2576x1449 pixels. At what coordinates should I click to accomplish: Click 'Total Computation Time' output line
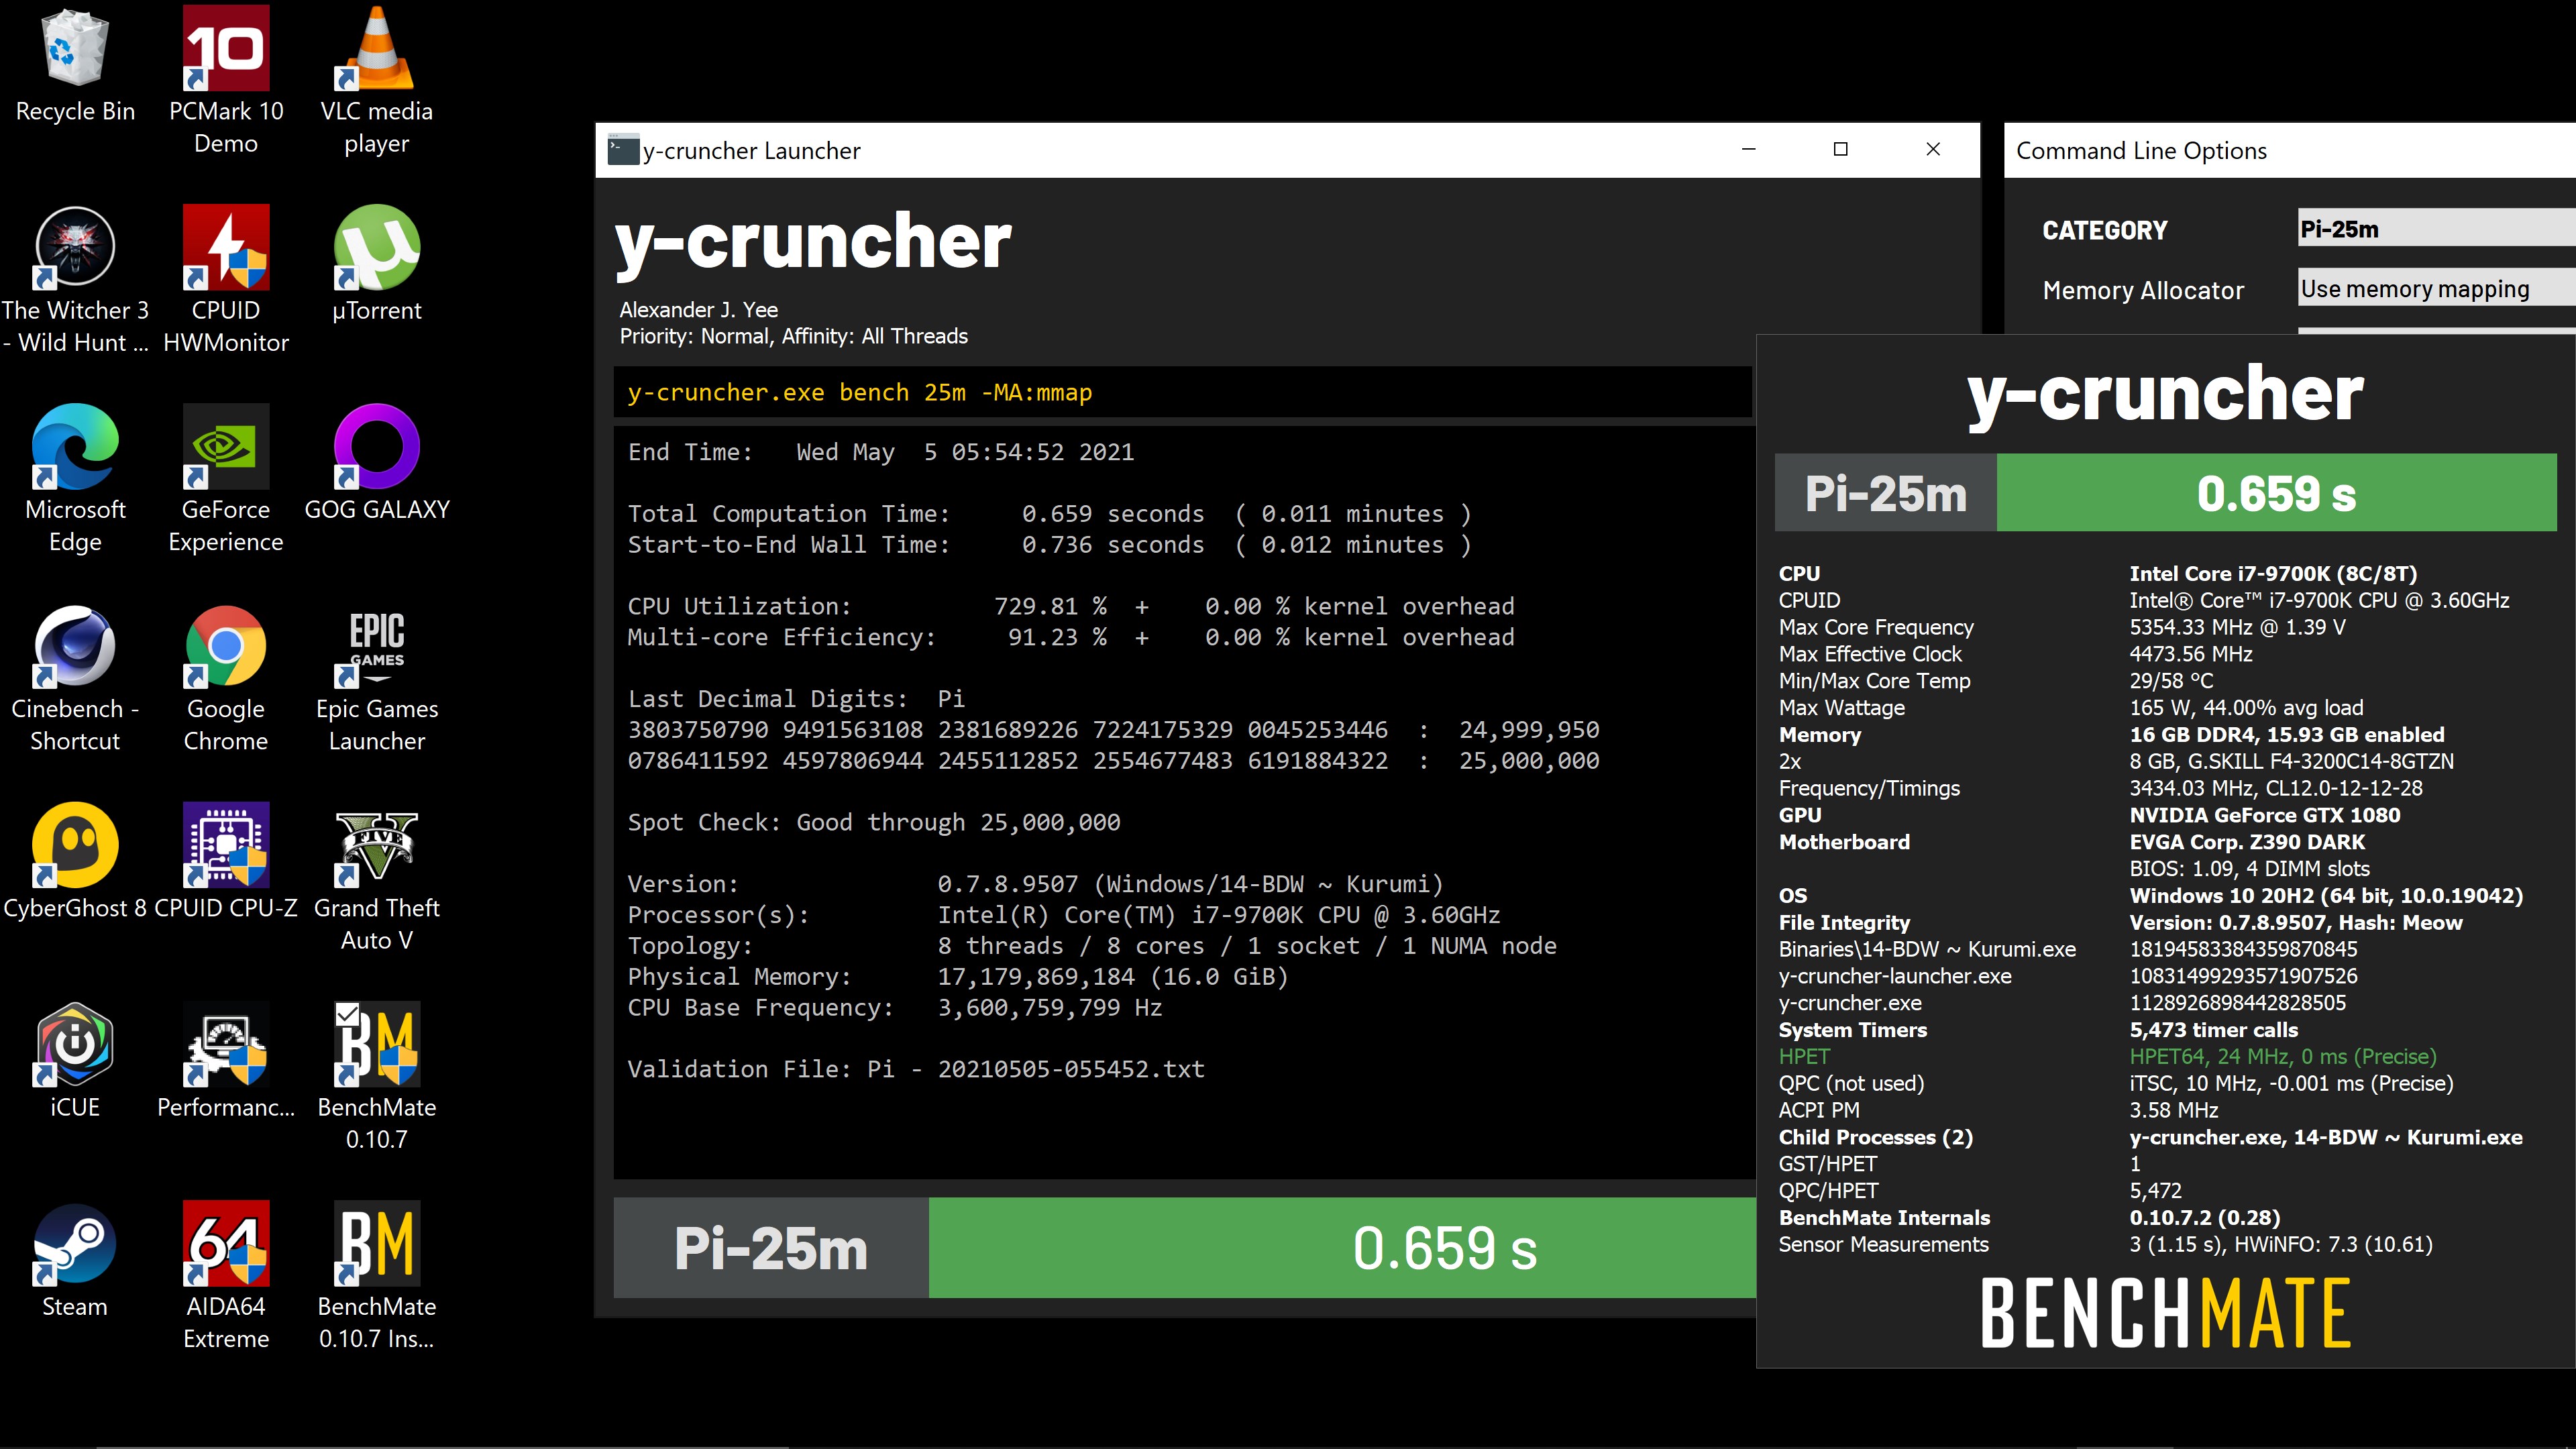(x=1049, y=513)
